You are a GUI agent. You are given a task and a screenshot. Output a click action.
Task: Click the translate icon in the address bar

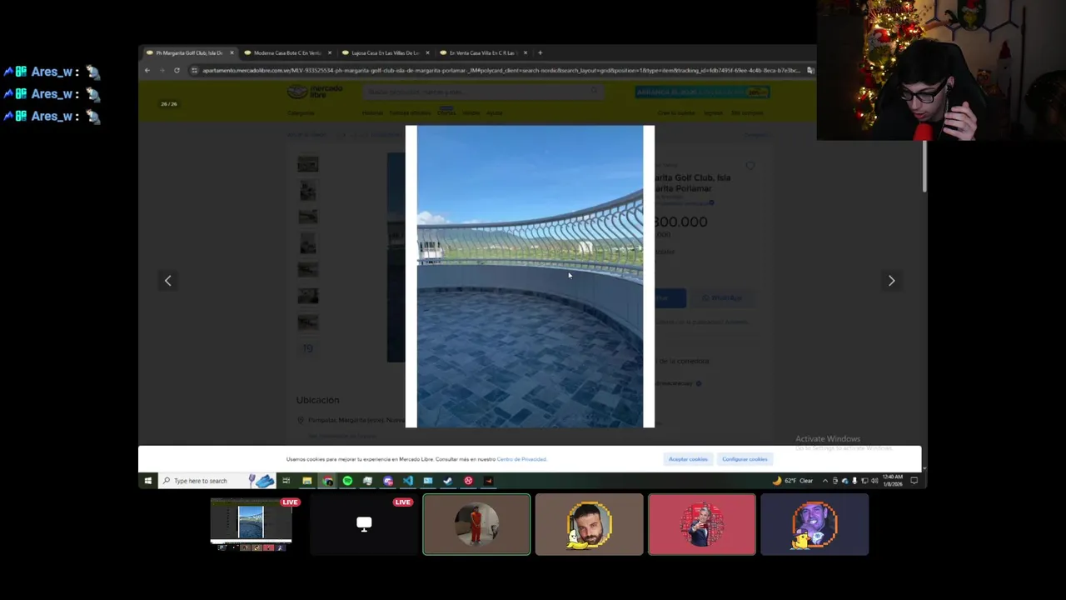point(809,70)
